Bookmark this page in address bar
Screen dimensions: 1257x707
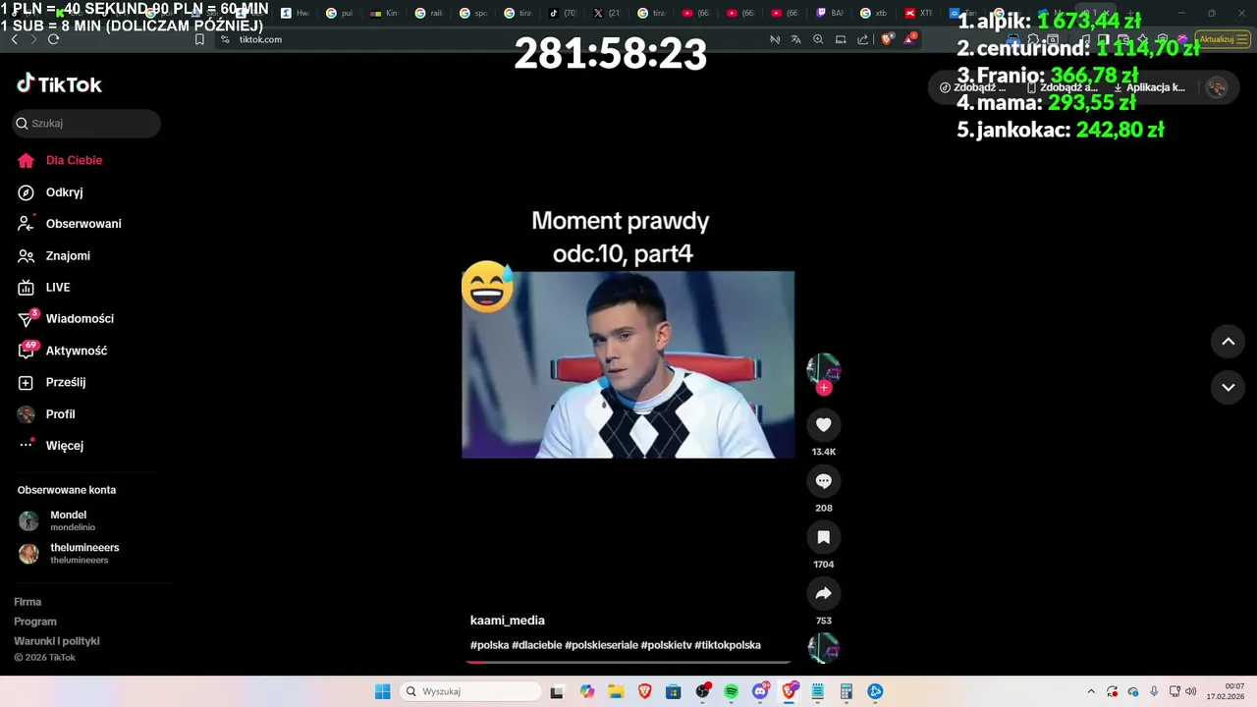pyautogui.click(x=199, y=39)
